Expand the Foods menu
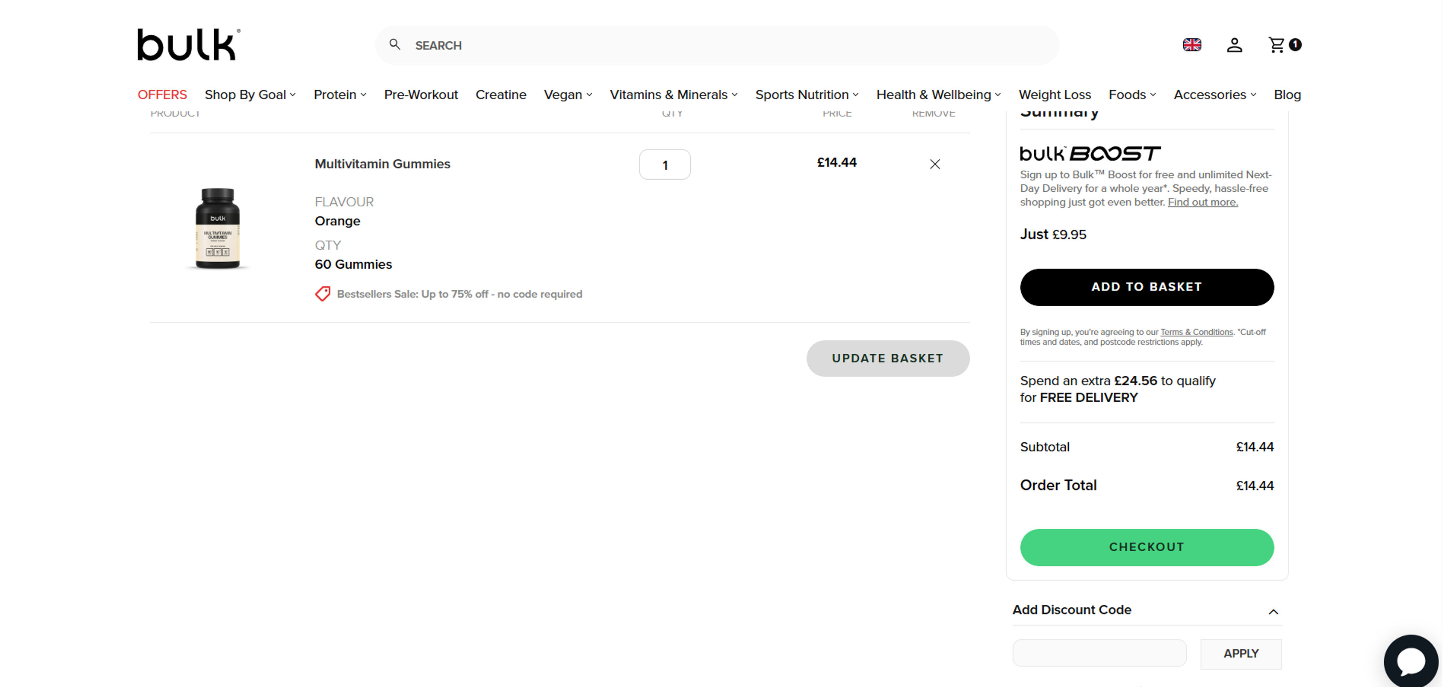 [x=1132, y=95]
